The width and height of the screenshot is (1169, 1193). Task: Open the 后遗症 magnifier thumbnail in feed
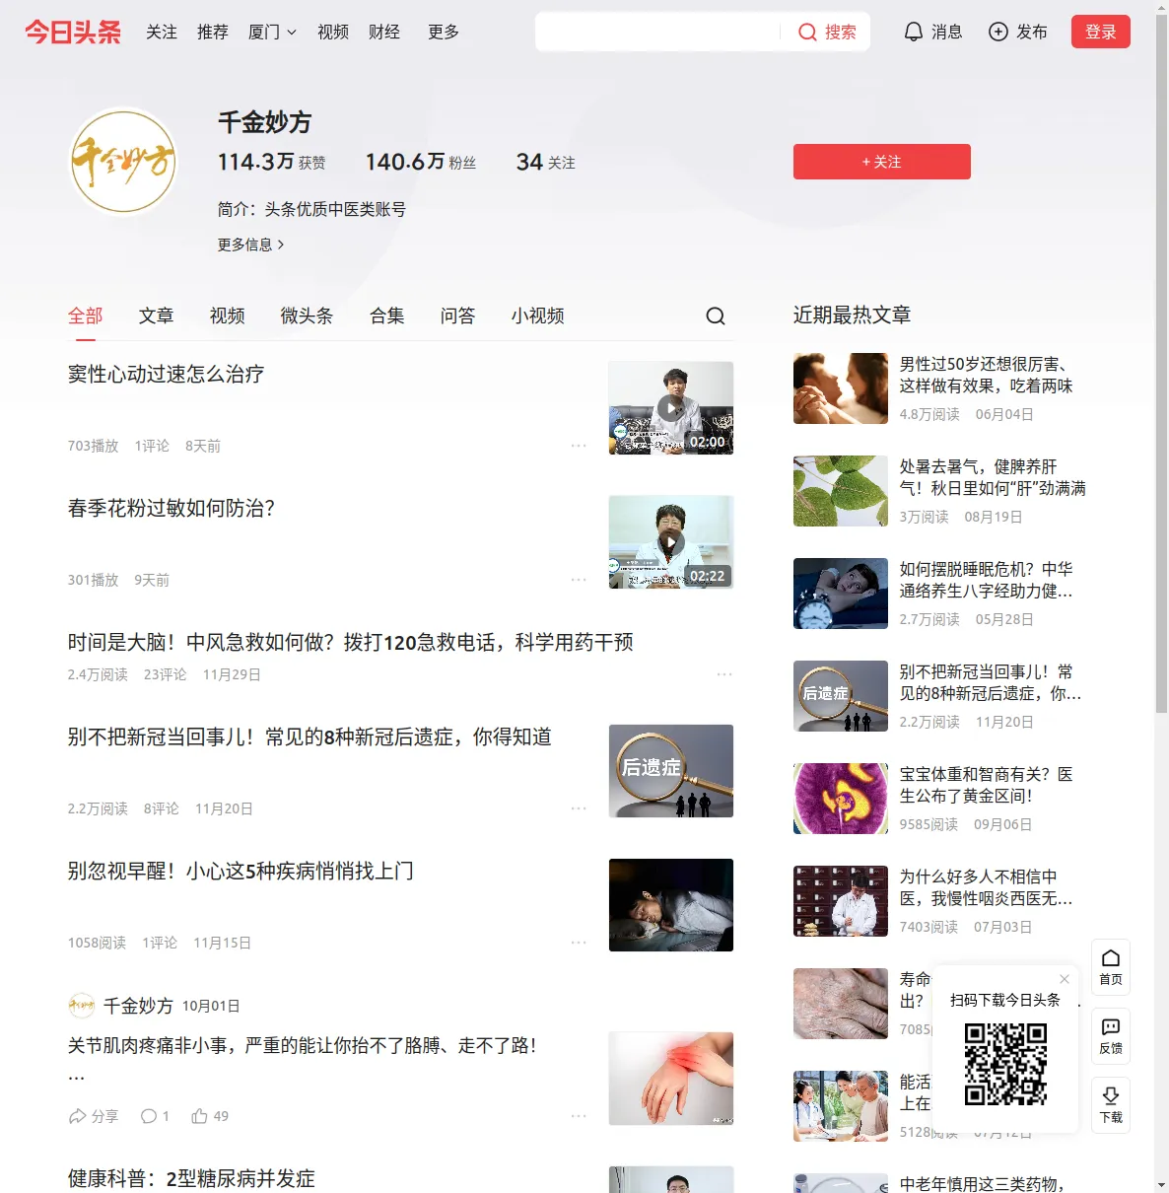671,771
